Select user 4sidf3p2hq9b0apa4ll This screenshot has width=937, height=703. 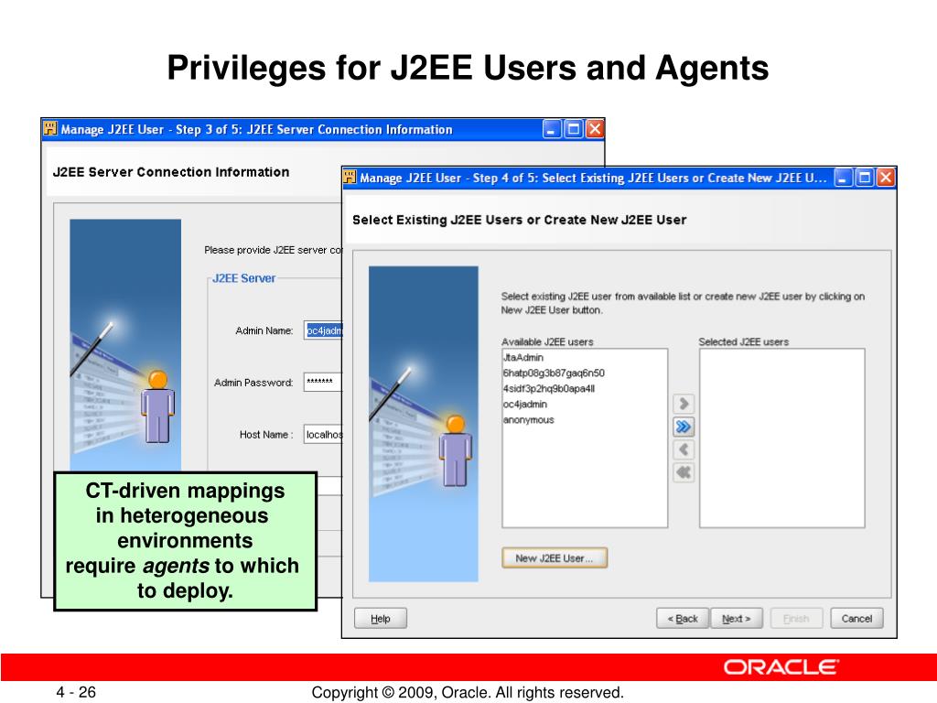[x=549, y=388]
